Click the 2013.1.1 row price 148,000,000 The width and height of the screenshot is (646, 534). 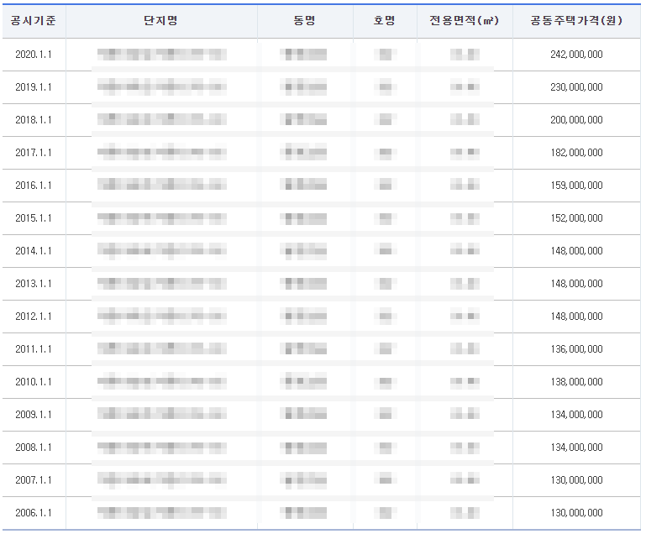(x=576, y=283)
